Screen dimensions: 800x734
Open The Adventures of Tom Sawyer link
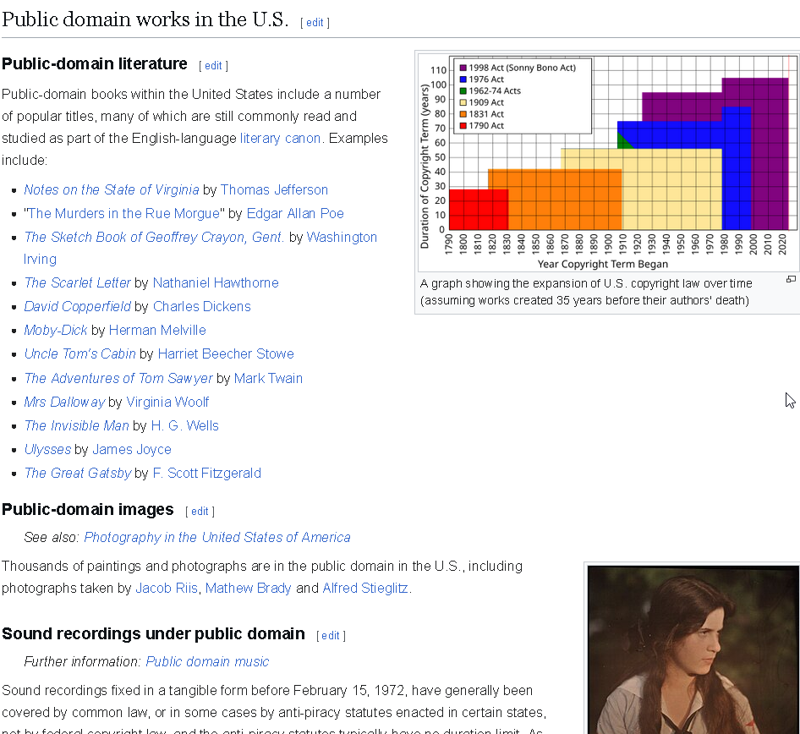[118, 379]
